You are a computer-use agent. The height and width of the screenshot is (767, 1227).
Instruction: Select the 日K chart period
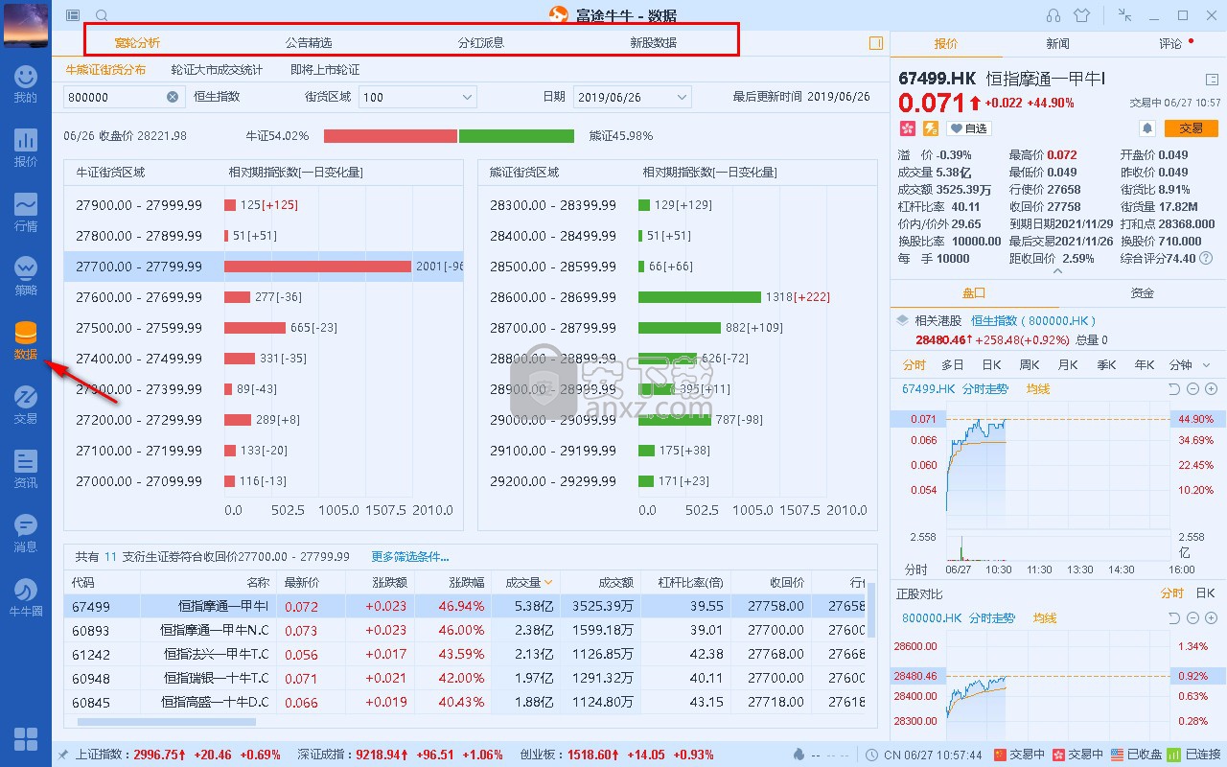(x=991, y=364)
